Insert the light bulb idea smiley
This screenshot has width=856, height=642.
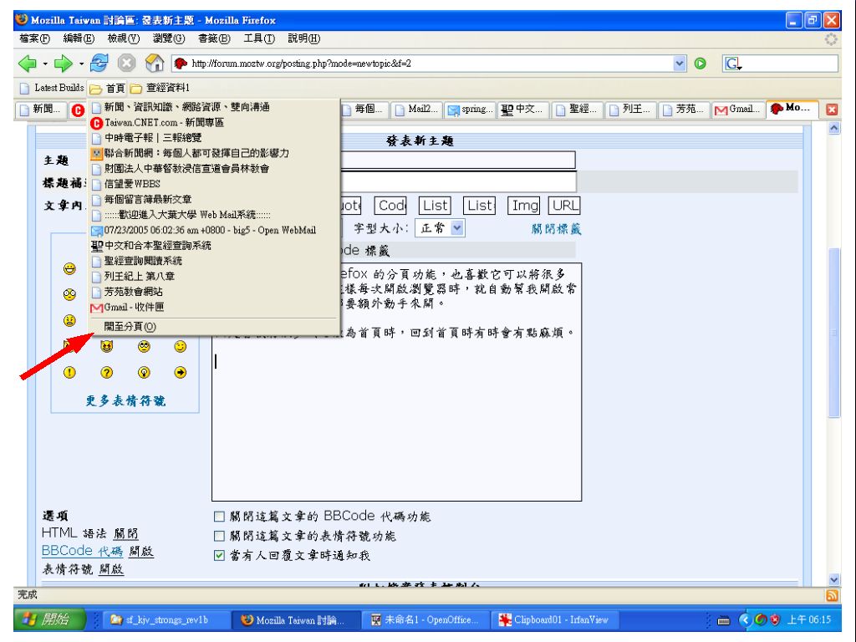(144, 372)
